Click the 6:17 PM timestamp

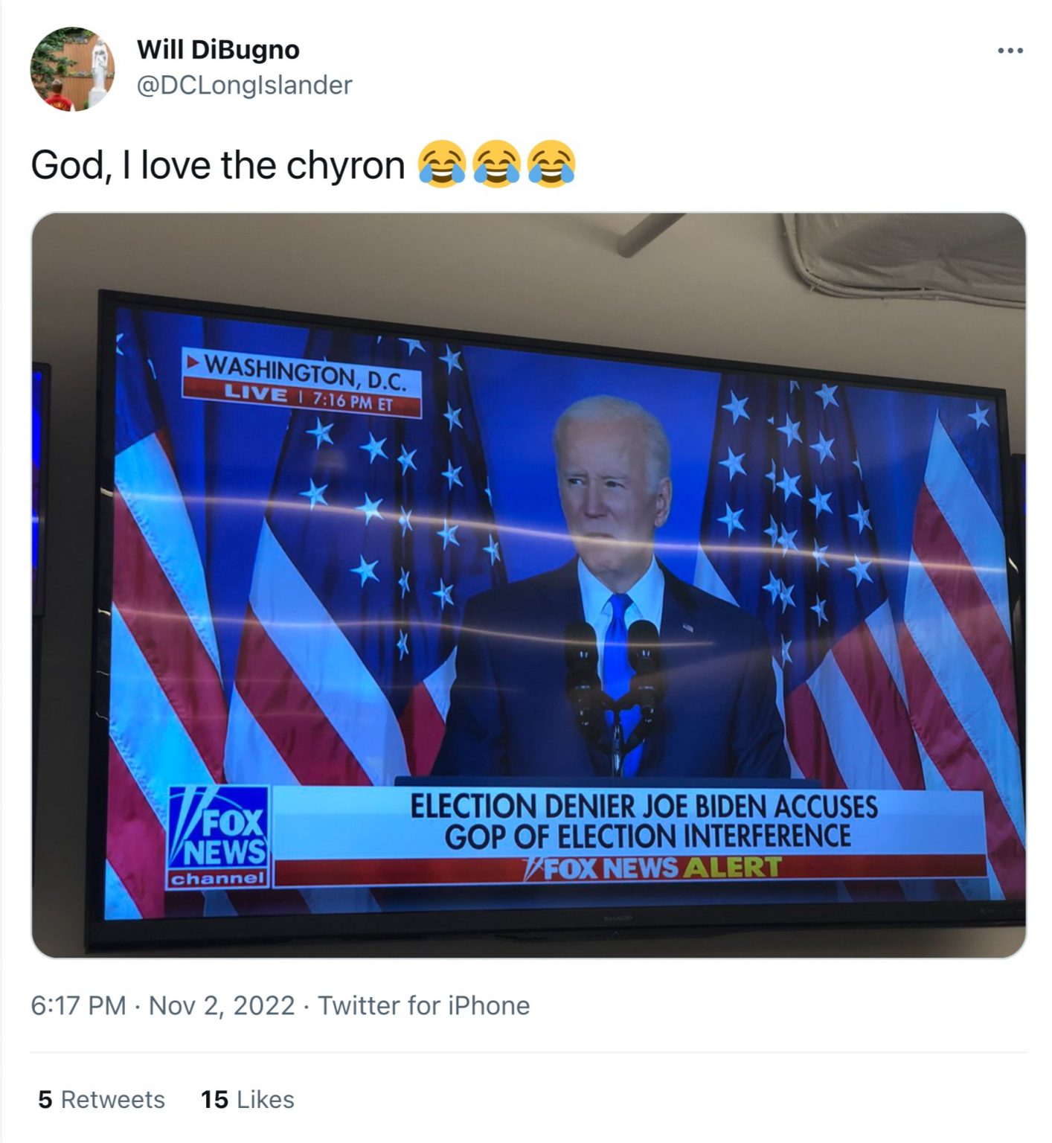pos(78,1005)
